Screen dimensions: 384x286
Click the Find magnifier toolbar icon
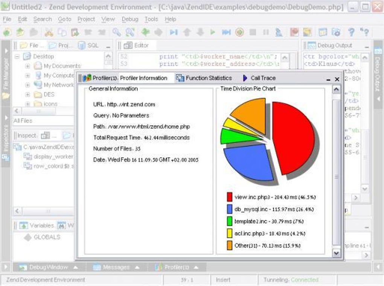coord(117,32)
